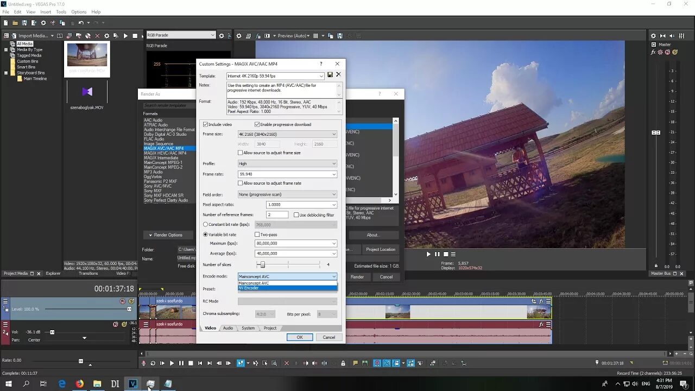Image resolution: width=695 pixels, height=391 pixels.
Task: Click Stop in the timeline transport bar
Action: [191, 363]
